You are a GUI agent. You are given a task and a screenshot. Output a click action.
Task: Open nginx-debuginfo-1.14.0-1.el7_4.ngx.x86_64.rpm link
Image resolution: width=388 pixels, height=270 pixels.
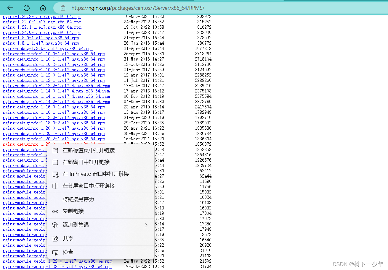(56, 91)
